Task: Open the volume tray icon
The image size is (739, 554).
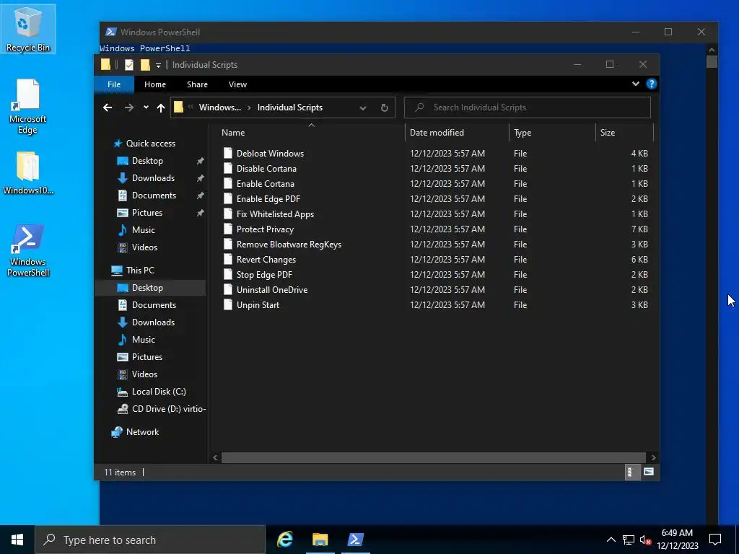Action: 645,540
